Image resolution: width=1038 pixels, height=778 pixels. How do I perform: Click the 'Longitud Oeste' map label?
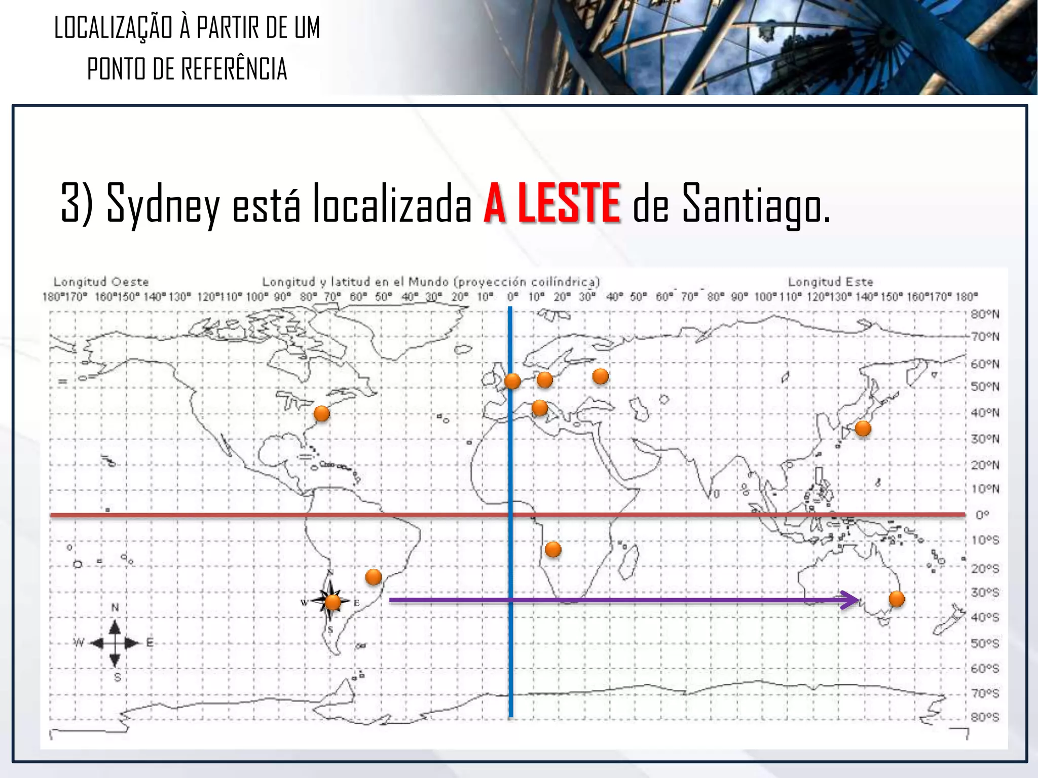click(x=101, y=282)
